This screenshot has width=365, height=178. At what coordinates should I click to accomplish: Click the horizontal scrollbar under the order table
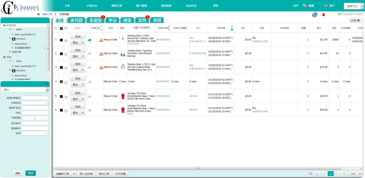pyautogui.click(x=199, y=168)
